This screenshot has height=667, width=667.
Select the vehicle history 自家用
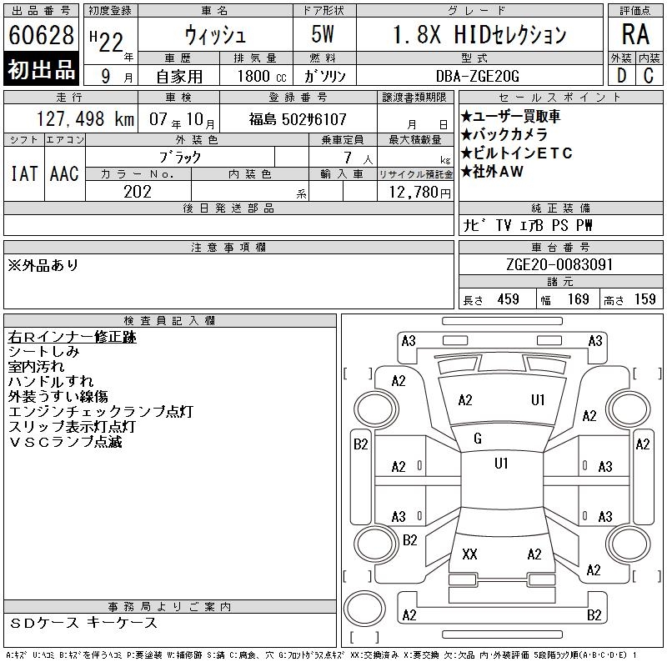click(x=179, y=77)
